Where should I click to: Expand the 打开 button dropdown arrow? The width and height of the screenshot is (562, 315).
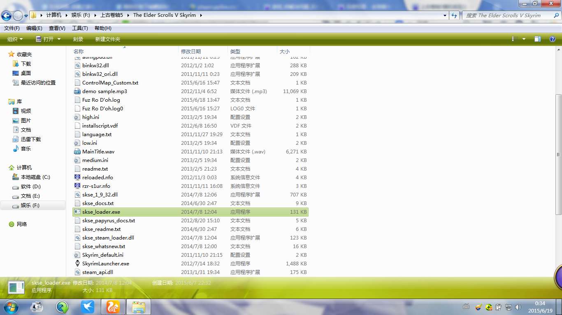pos(59,39)
